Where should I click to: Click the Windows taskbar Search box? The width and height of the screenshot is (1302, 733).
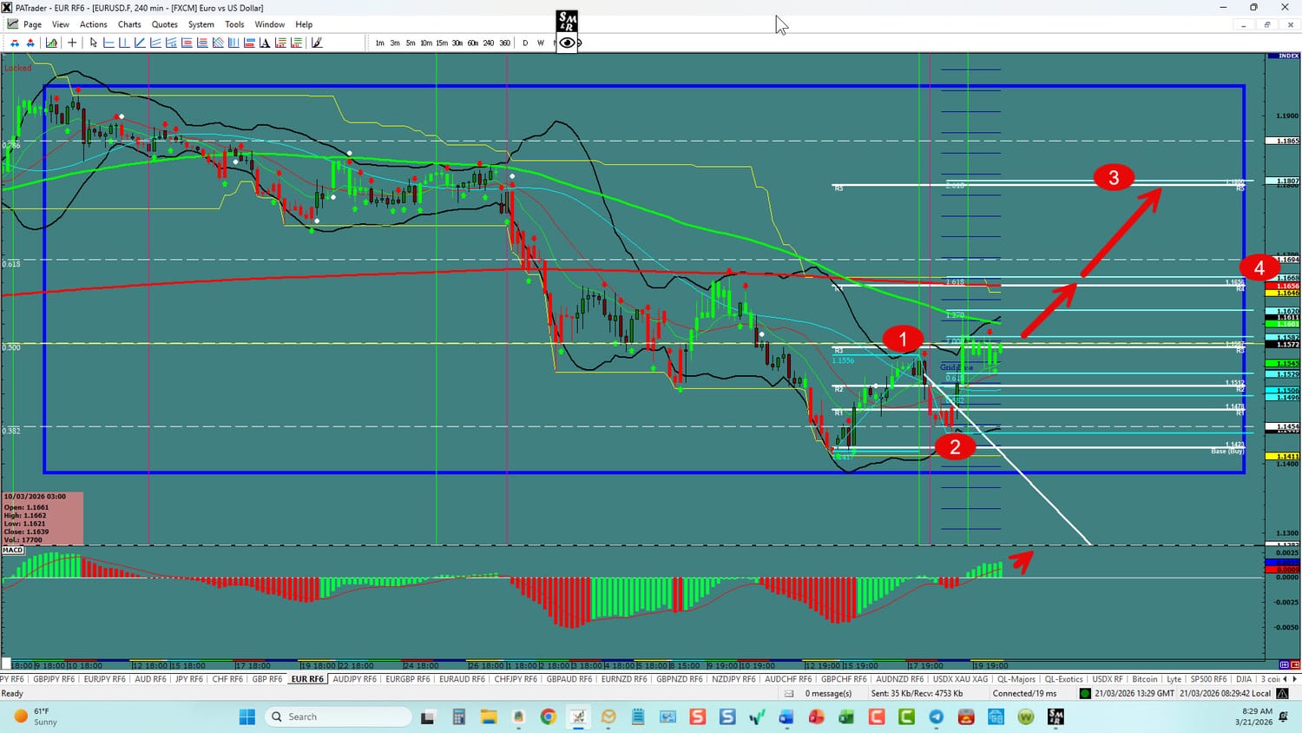(x=338, y=716)
